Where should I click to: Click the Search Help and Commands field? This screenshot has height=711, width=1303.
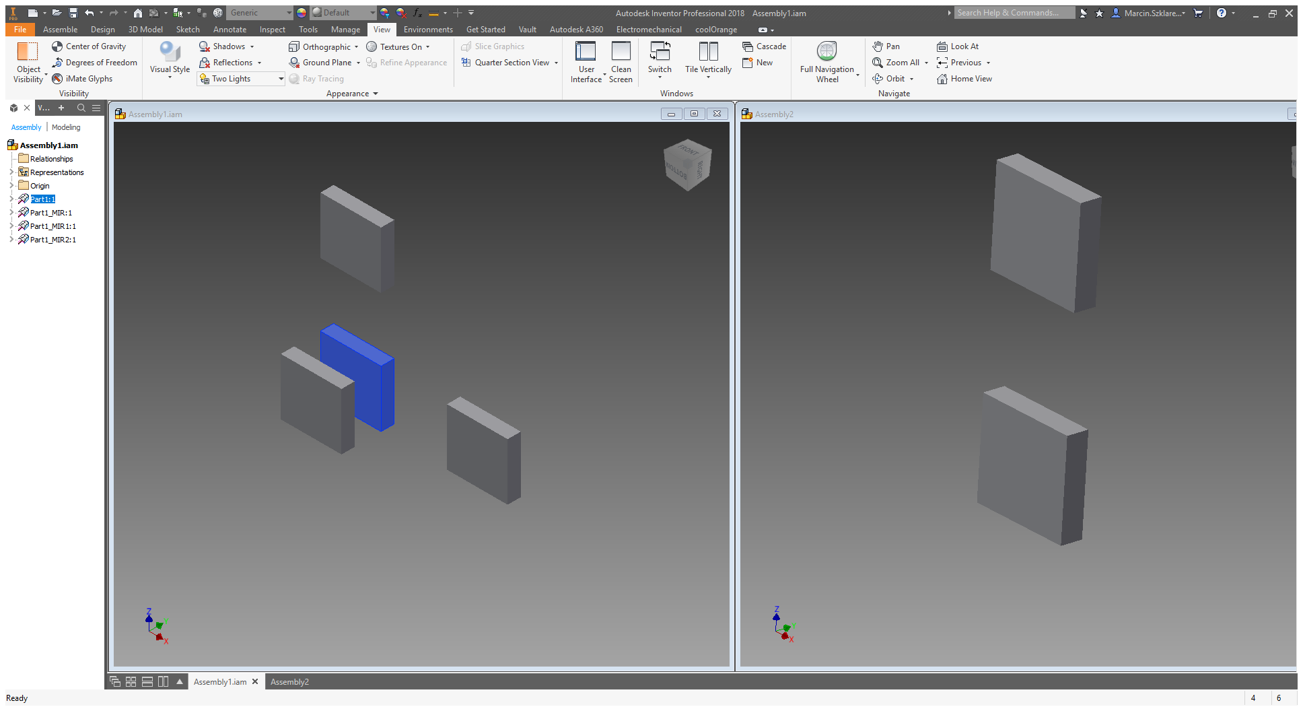point(1013,12)
